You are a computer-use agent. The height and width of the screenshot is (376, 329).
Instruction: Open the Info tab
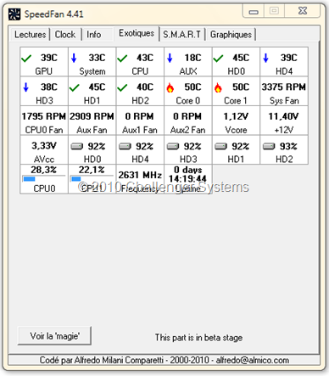point(94,35)
